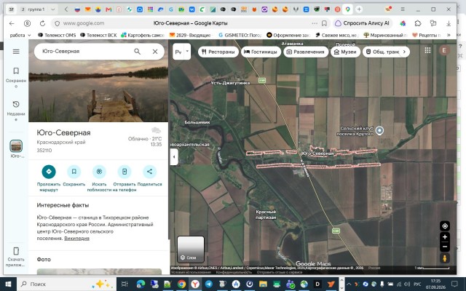Select the Музеи filter chip
Image resolution: width=466 pixels, height=291 pixels.
345,52
